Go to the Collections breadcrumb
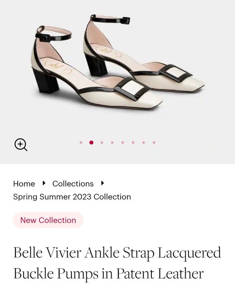This screenshot has height=289, width=235. [x=73, y=184]
